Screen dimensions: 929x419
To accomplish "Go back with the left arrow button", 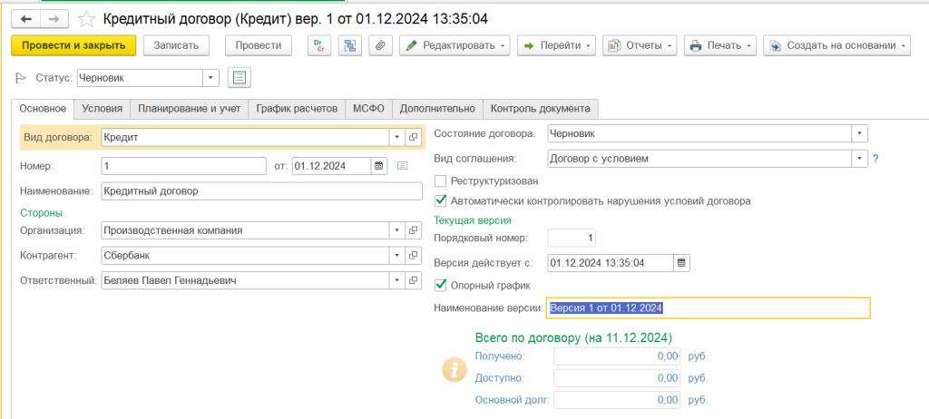I will tap(26, 19).
